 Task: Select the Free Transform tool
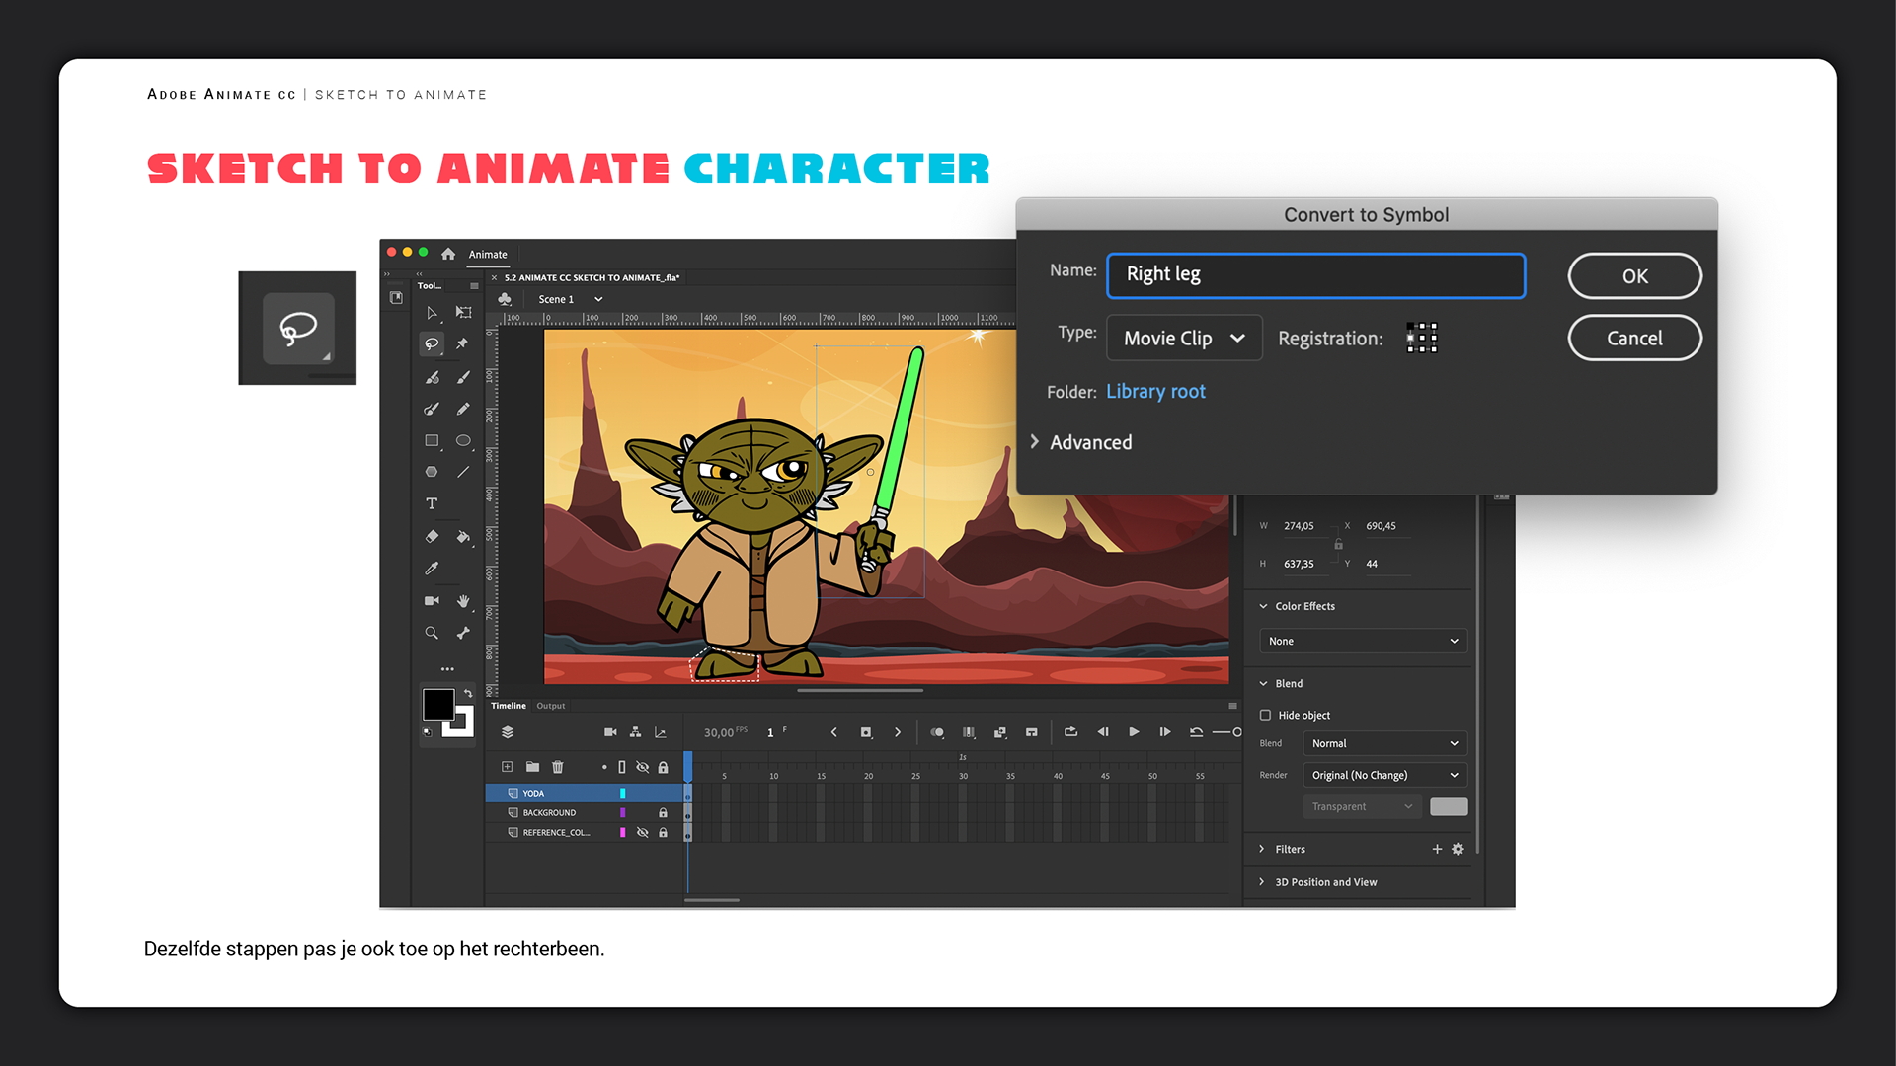463,312
